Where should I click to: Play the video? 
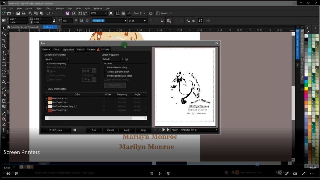(x=160, y=173)
